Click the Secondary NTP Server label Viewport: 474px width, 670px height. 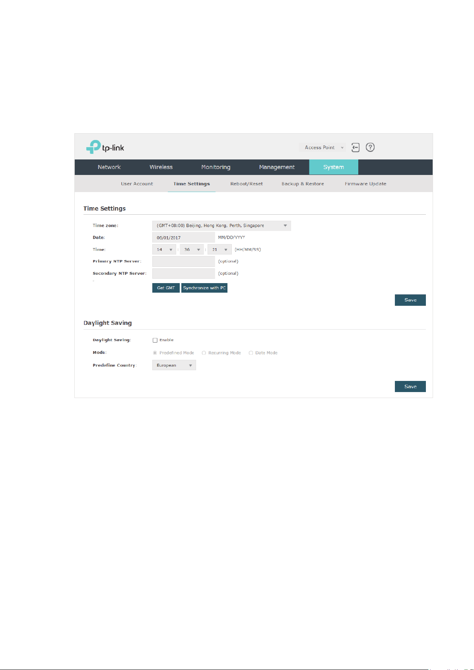coord(119,274)
